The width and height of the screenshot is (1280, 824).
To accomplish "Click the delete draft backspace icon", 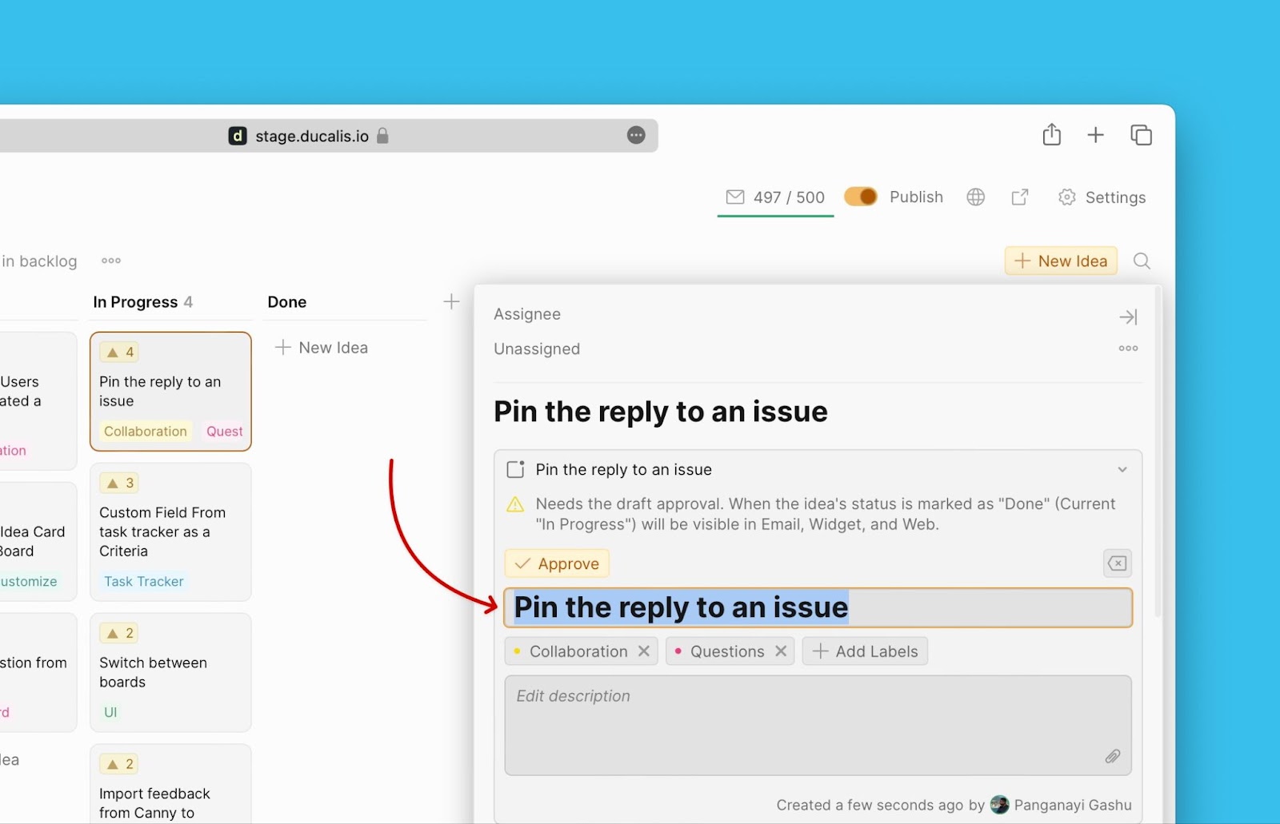I will (1117, 563).
